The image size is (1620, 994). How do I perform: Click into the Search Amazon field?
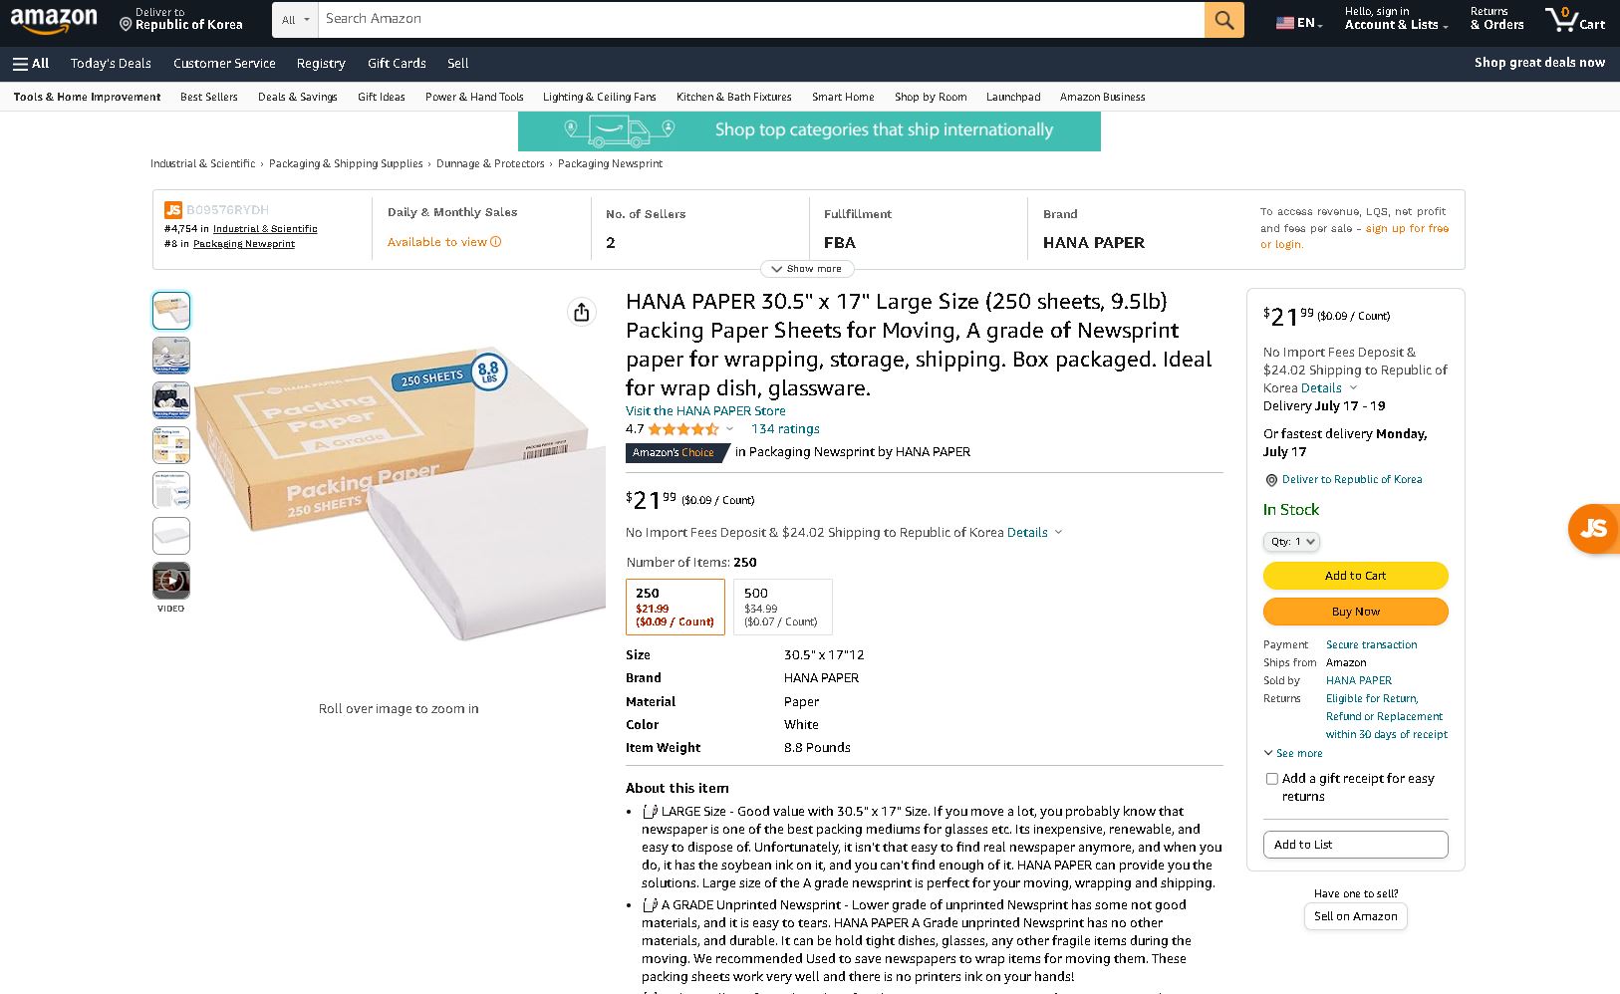pos(760,19)
